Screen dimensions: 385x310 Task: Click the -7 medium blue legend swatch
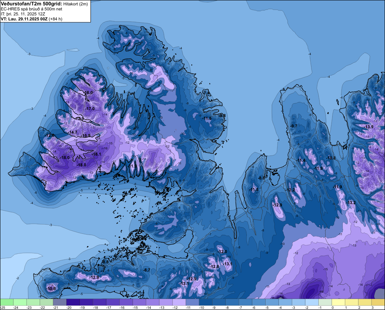(245, 302)
